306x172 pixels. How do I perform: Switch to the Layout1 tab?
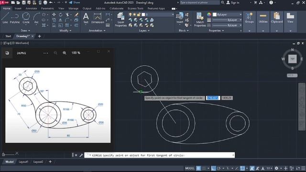(23, 162)
